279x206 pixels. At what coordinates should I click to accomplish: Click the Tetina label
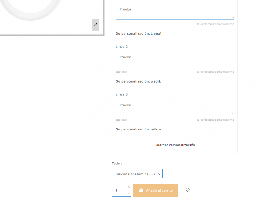pyautogui.click(x=117, y=163)
